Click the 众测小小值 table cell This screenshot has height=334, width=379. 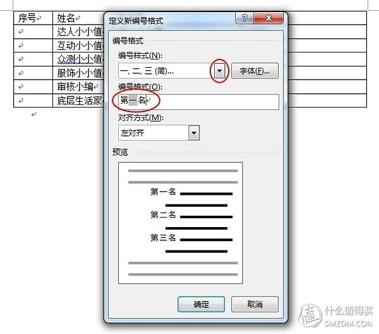click(79, 59)
